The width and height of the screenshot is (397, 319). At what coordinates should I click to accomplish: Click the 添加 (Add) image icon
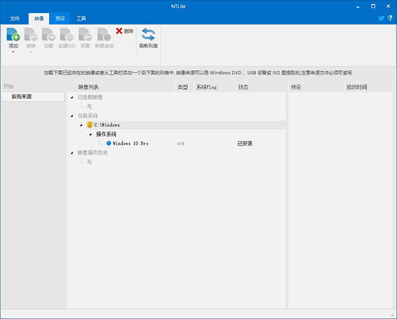tap(13, 34)
